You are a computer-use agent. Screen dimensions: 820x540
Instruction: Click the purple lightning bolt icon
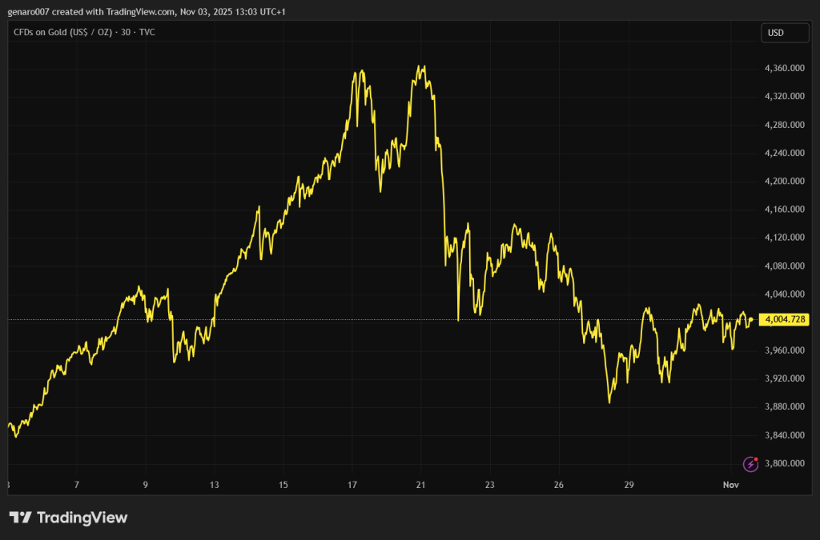click(x=750, y=463)
